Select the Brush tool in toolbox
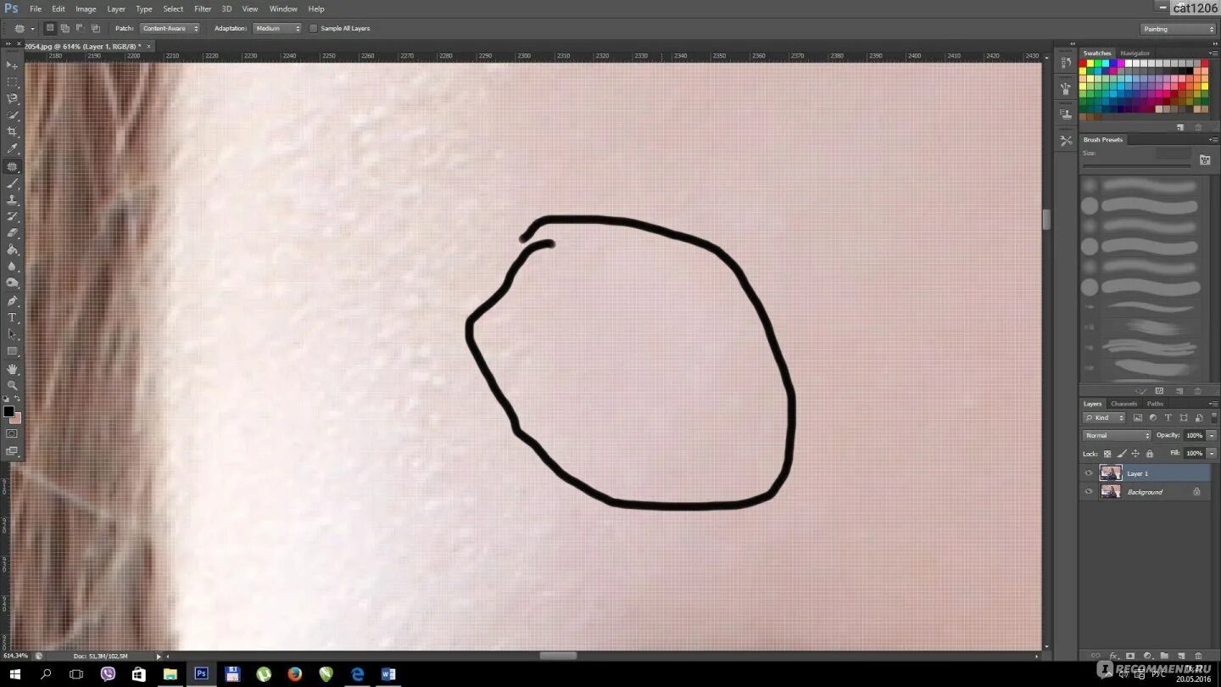This screenshot has height=687, width=1221. tap(12, 183)
